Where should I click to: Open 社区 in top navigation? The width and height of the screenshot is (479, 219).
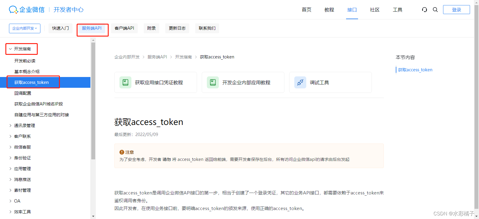375,10
